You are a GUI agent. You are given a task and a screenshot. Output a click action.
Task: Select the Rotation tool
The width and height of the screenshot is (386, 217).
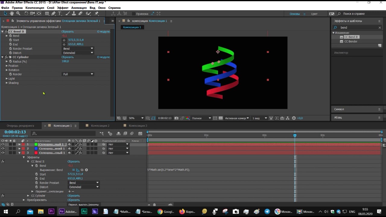pyautogui.click(x=26, y=14)
